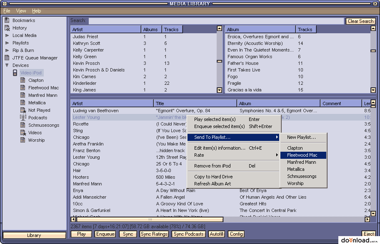Click the Worship playlist icon in sidebar
The image size is (380, 244).
coord(23,140)
